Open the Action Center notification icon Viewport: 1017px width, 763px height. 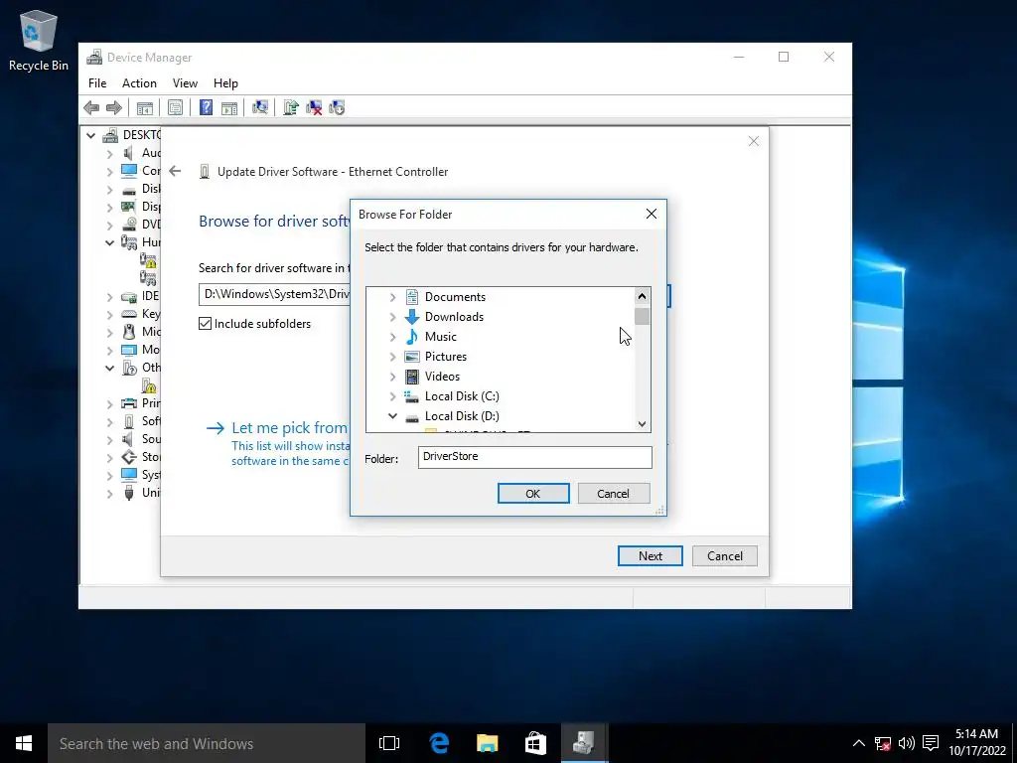pyautogui.click(x=931, y=743)
